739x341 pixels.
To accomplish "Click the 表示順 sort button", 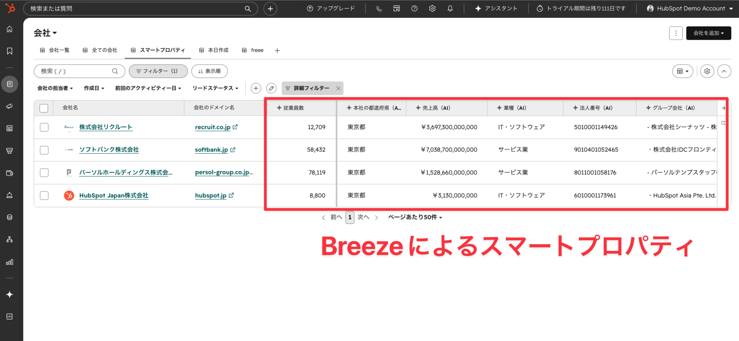I will [209, 71].
